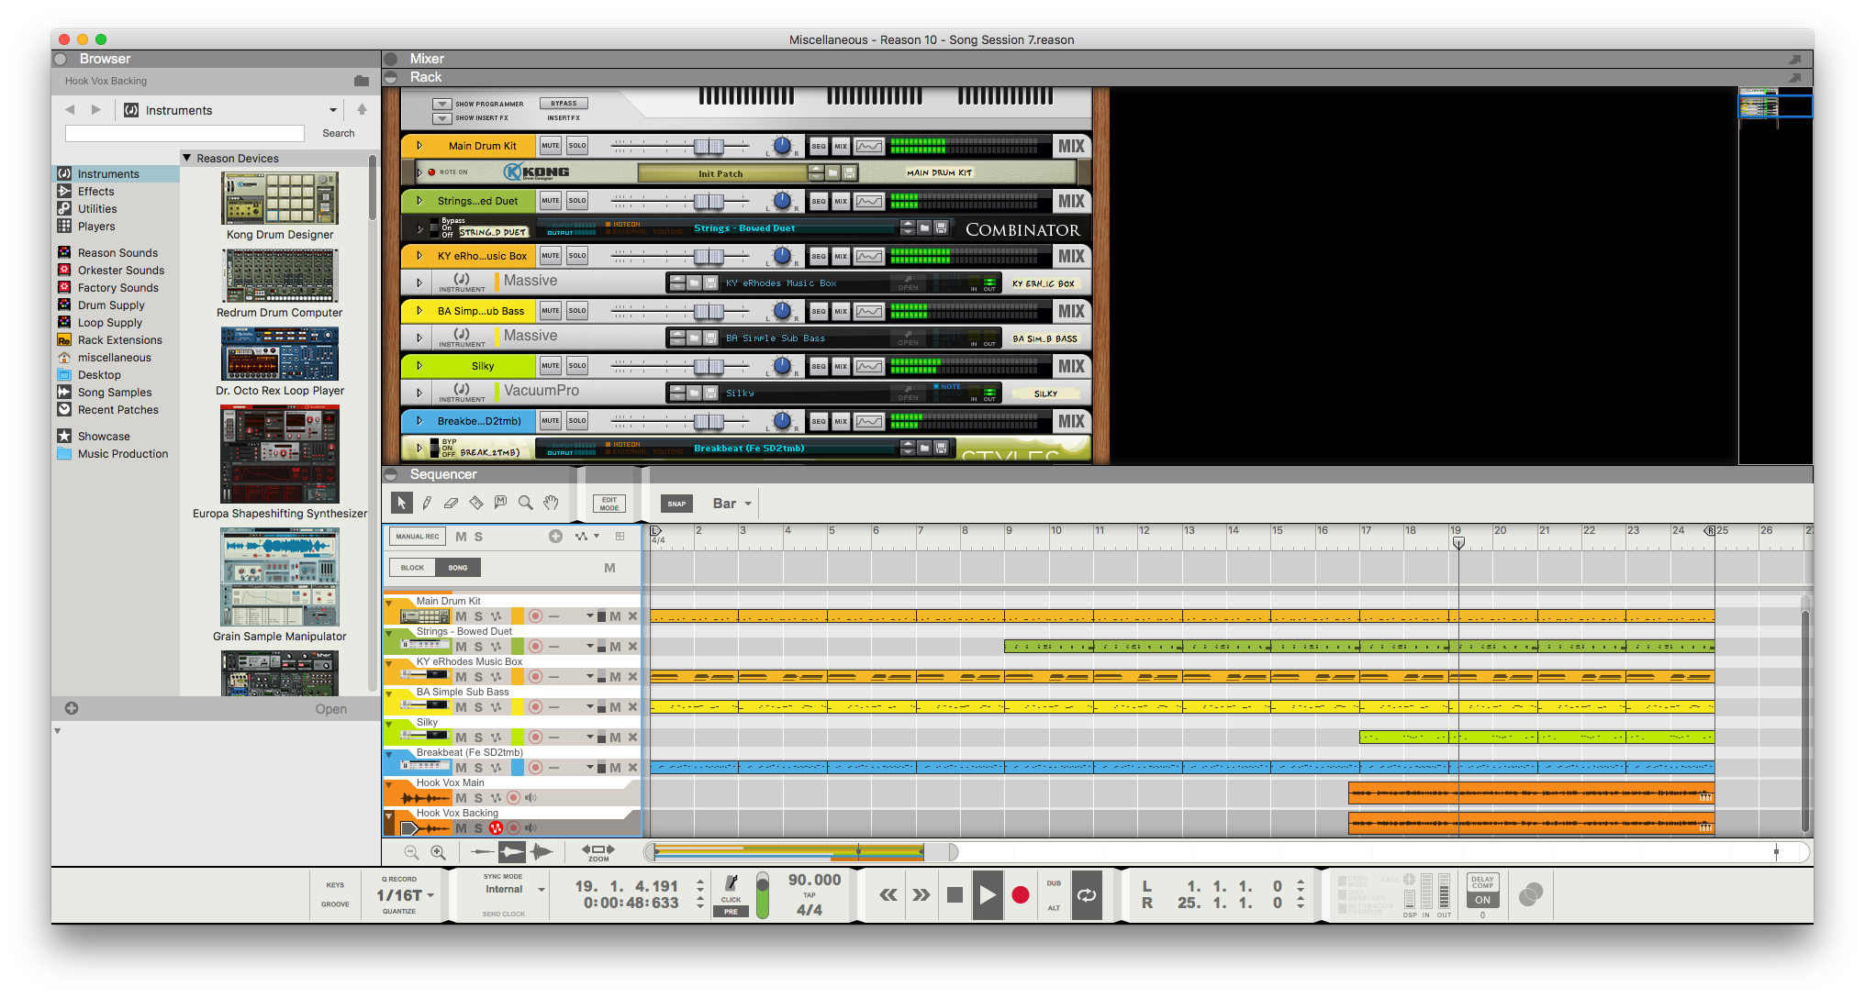Click Europa Shapeshifting Synthesizer thumbnail
1865x998 pixels.
click(x=280, y=454)
